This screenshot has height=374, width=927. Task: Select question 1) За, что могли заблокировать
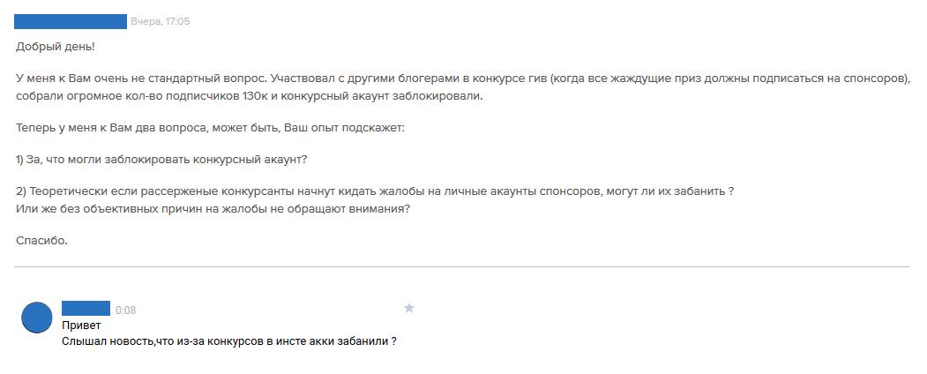[x=161, y=160]
